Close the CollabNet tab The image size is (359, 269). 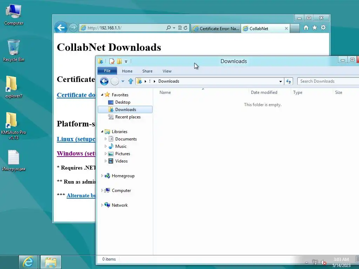[286, 28]
